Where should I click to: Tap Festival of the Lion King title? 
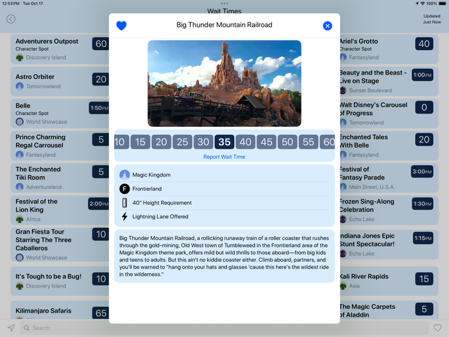coord(37,205)
